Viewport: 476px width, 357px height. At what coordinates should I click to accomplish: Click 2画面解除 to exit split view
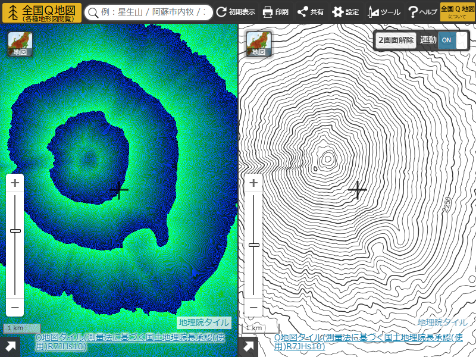tap(396, 40)
